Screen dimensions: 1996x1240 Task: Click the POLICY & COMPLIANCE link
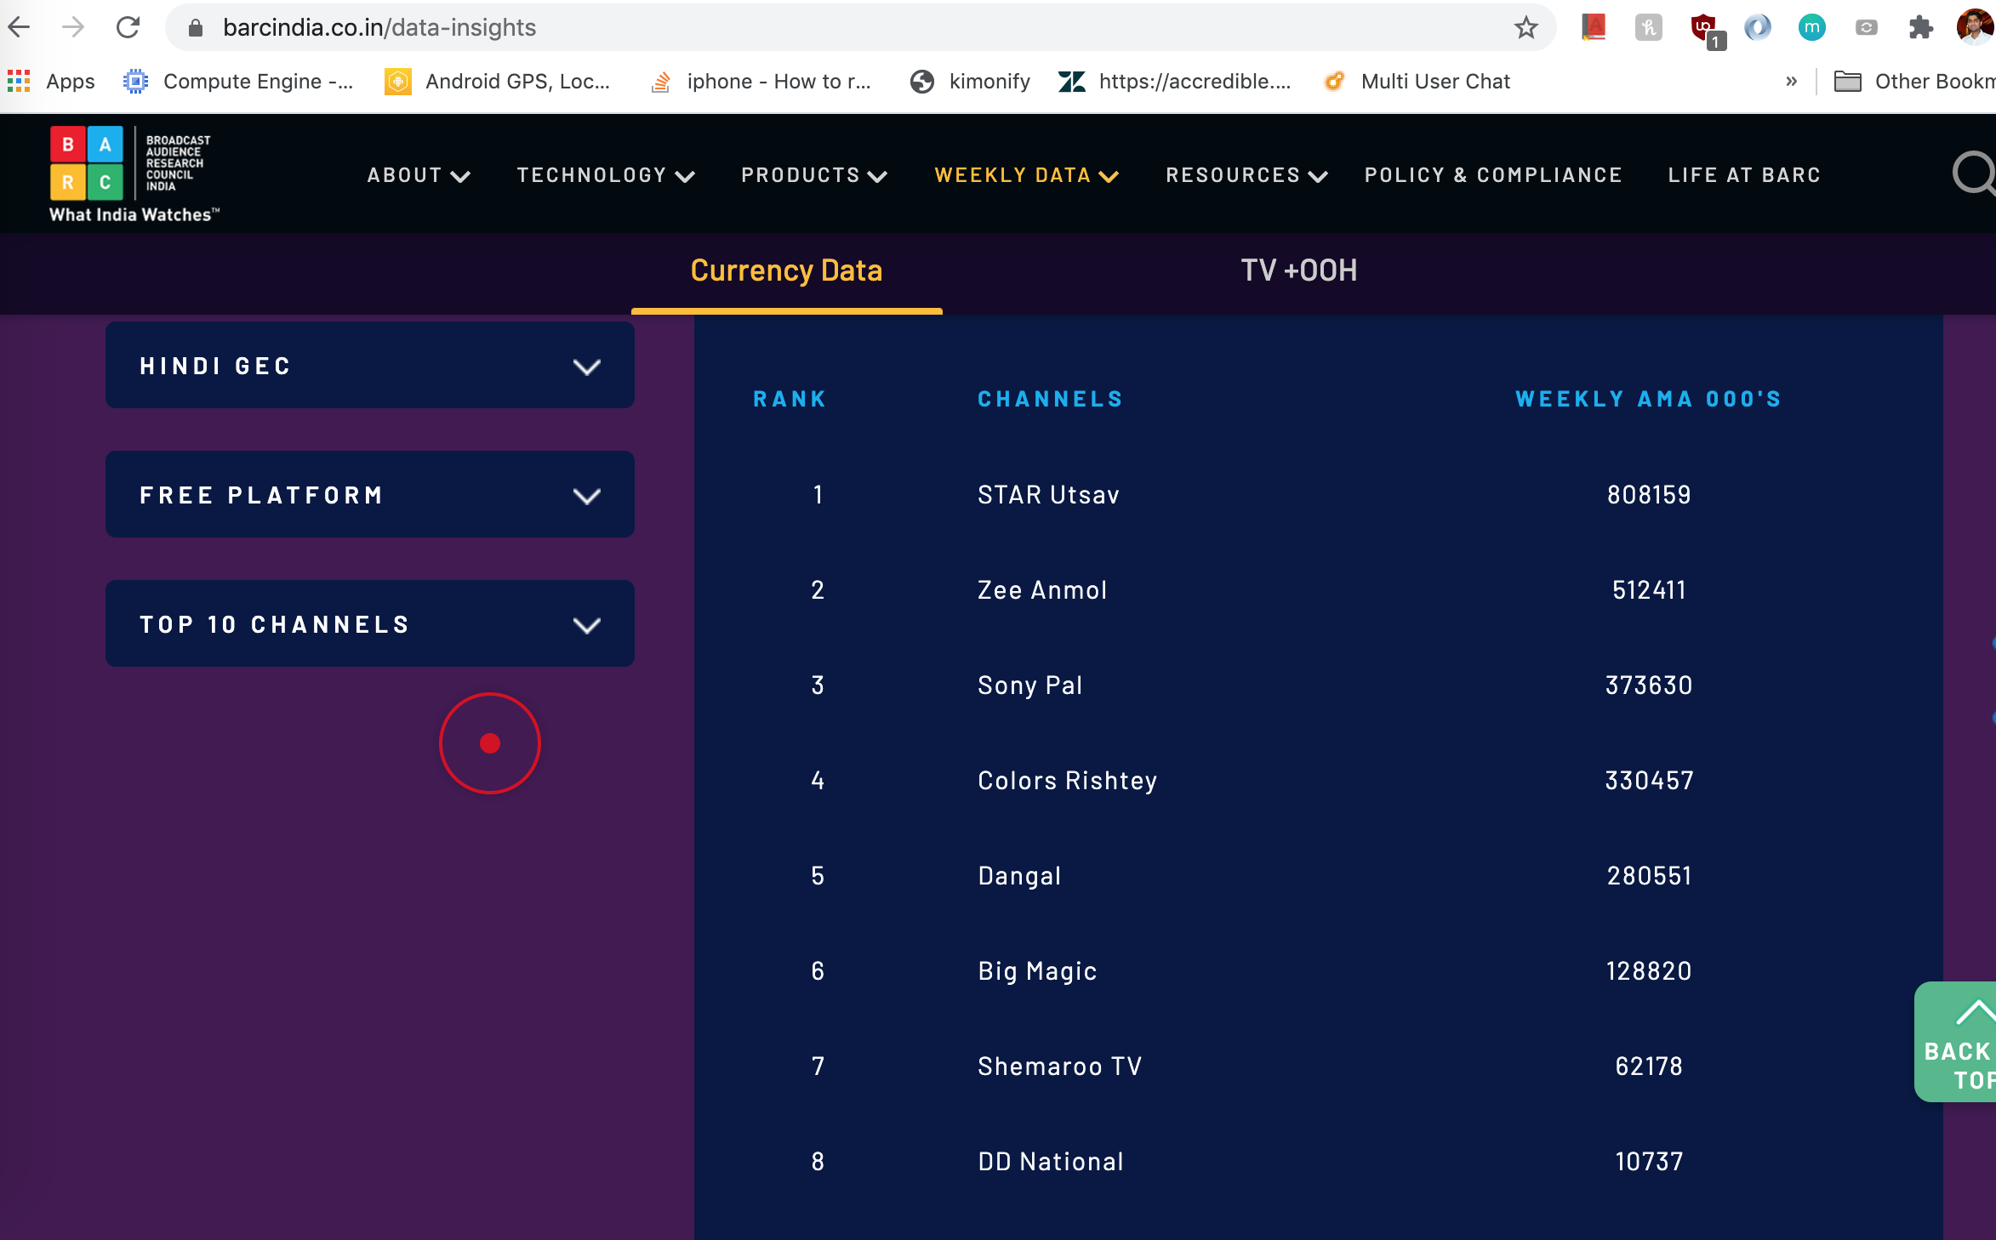(1493, 175)
